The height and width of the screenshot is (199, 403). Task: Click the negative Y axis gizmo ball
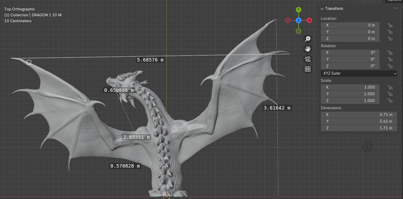tap(298, 31)
